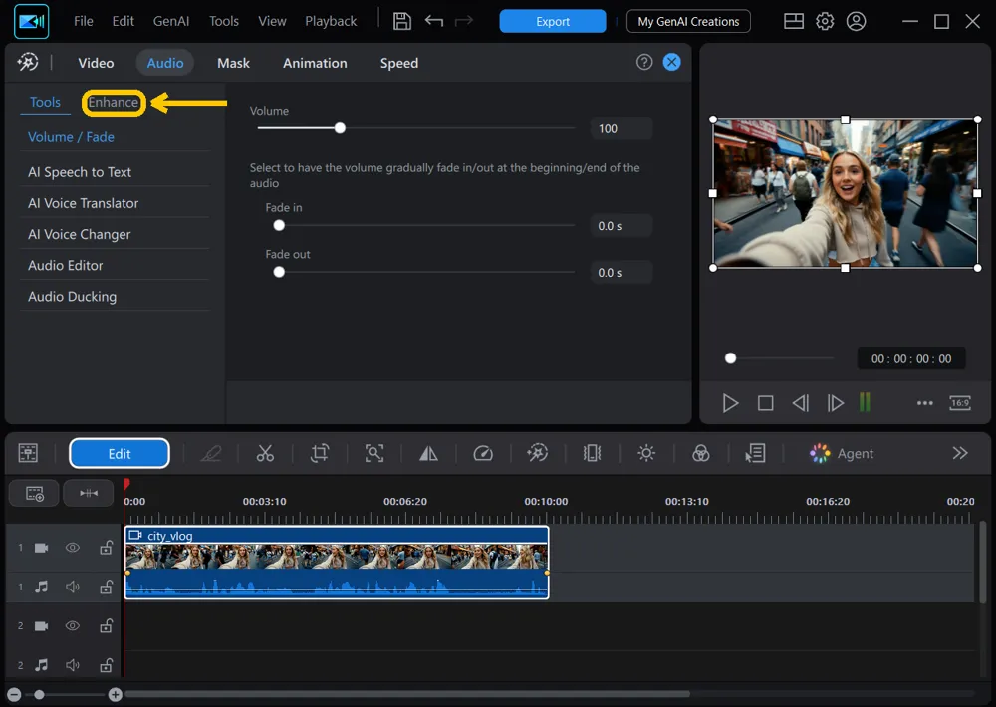Open the user account profile icon
996x707 pixels.
(856, 21)
